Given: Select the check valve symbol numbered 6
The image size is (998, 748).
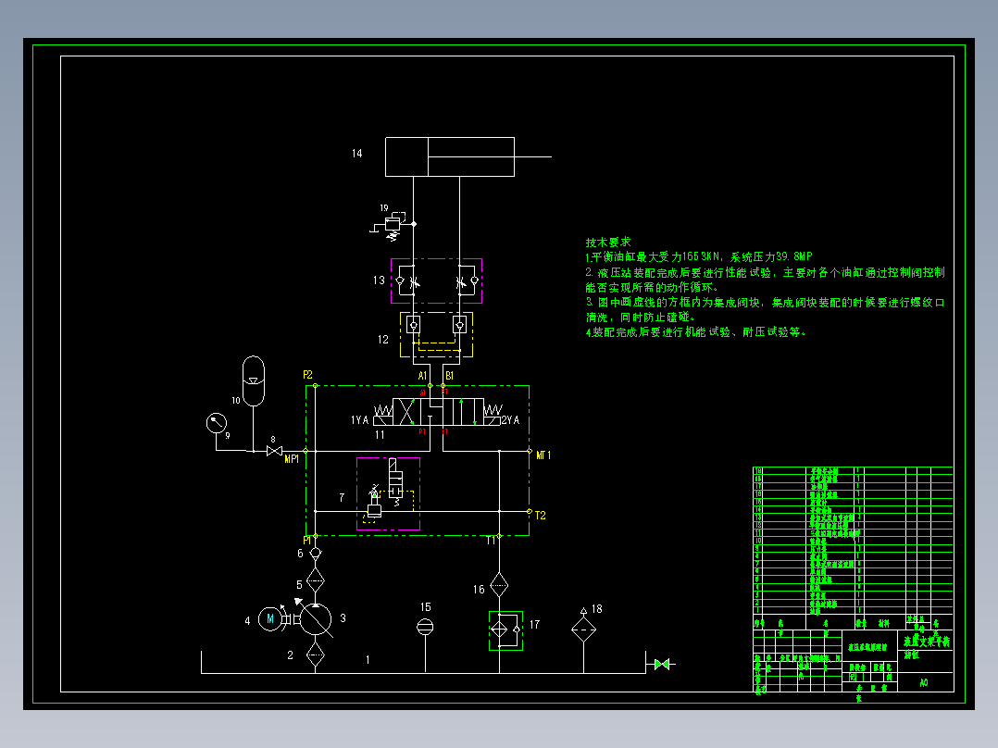Looking at the screenshot, I should click(315, 555).
